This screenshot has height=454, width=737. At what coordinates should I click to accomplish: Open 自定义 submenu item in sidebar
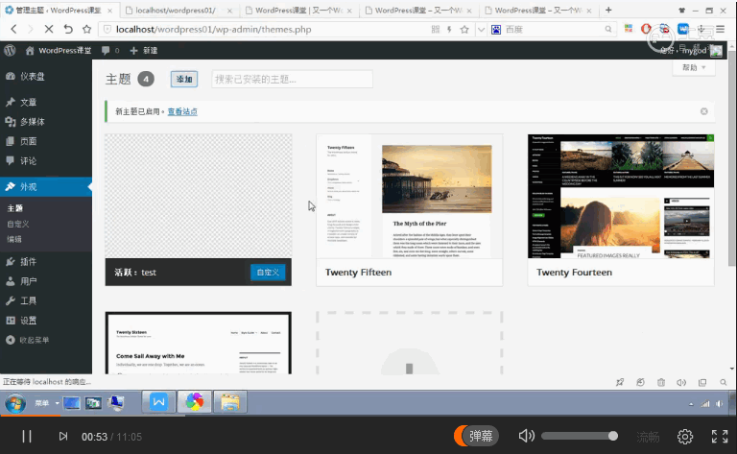18,224
